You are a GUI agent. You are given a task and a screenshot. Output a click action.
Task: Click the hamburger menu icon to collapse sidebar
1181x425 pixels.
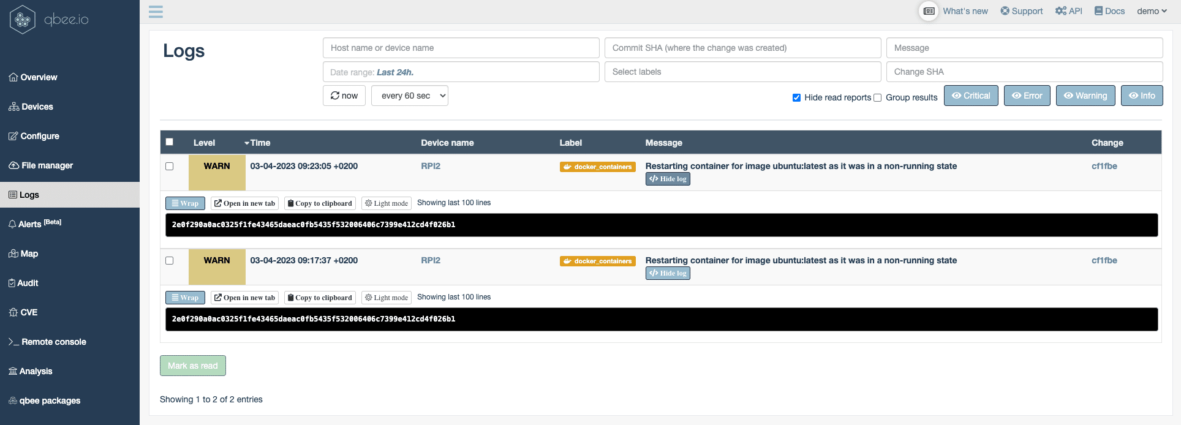pos(156,12)
